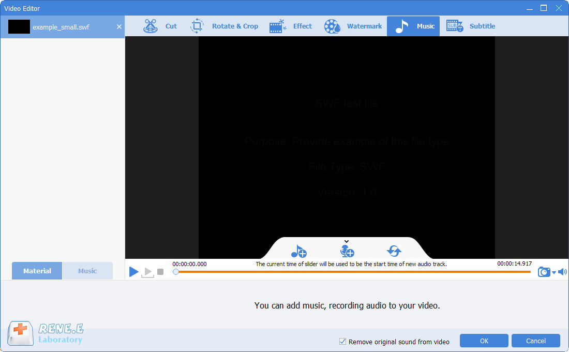The image size is (569, 352).
Task: Click the refresh audio track icon
Action: [x=394, y=252]
